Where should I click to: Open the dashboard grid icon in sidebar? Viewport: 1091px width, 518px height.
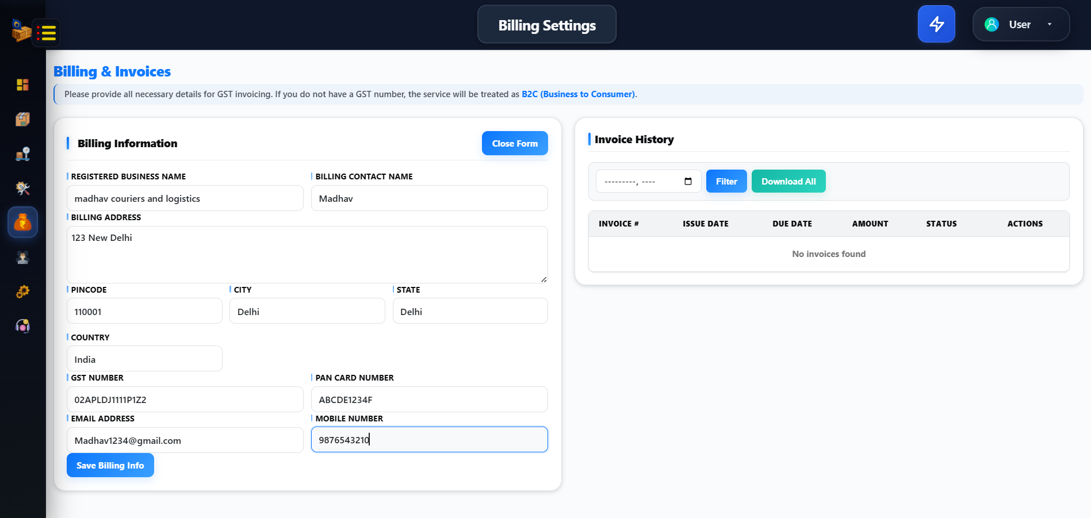[x=22, y=85]
